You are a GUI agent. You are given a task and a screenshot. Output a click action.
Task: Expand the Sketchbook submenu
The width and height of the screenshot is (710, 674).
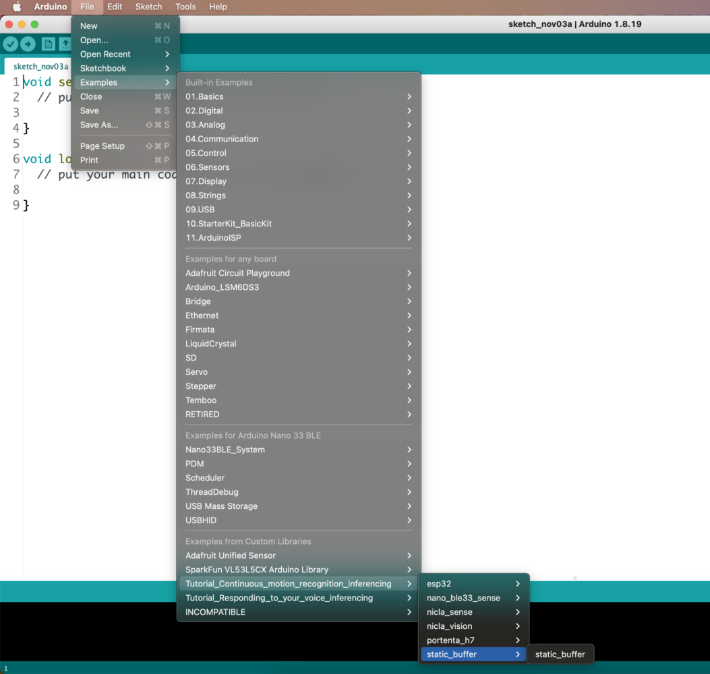[125, 68]
